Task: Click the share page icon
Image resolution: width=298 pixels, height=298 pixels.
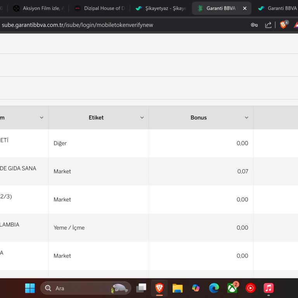Action: 268,25
